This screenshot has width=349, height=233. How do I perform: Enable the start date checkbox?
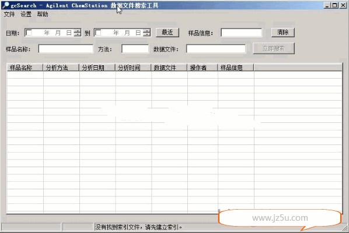coord(29,33)
